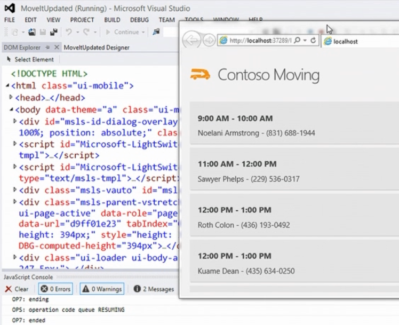The height and width of the screenshot is (325, 399).
Task: Click the toolbar icon right of Continue
Action: point(156,32)
